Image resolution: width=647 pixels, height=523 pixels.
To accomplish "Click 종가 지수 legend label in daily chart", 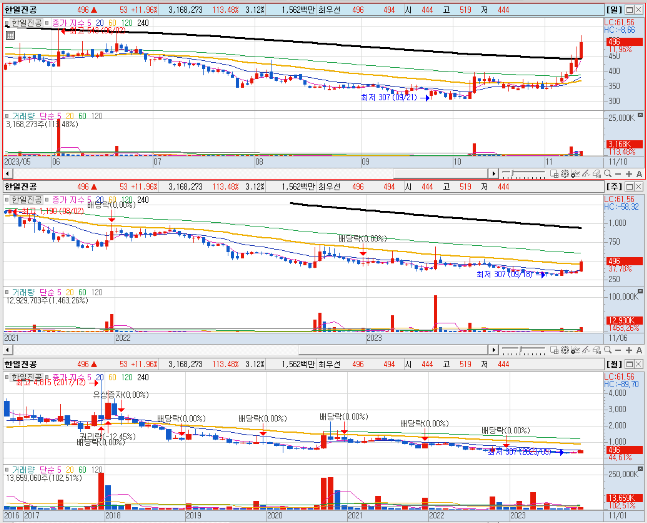I will pyautogui.click(x=68, y=23).
